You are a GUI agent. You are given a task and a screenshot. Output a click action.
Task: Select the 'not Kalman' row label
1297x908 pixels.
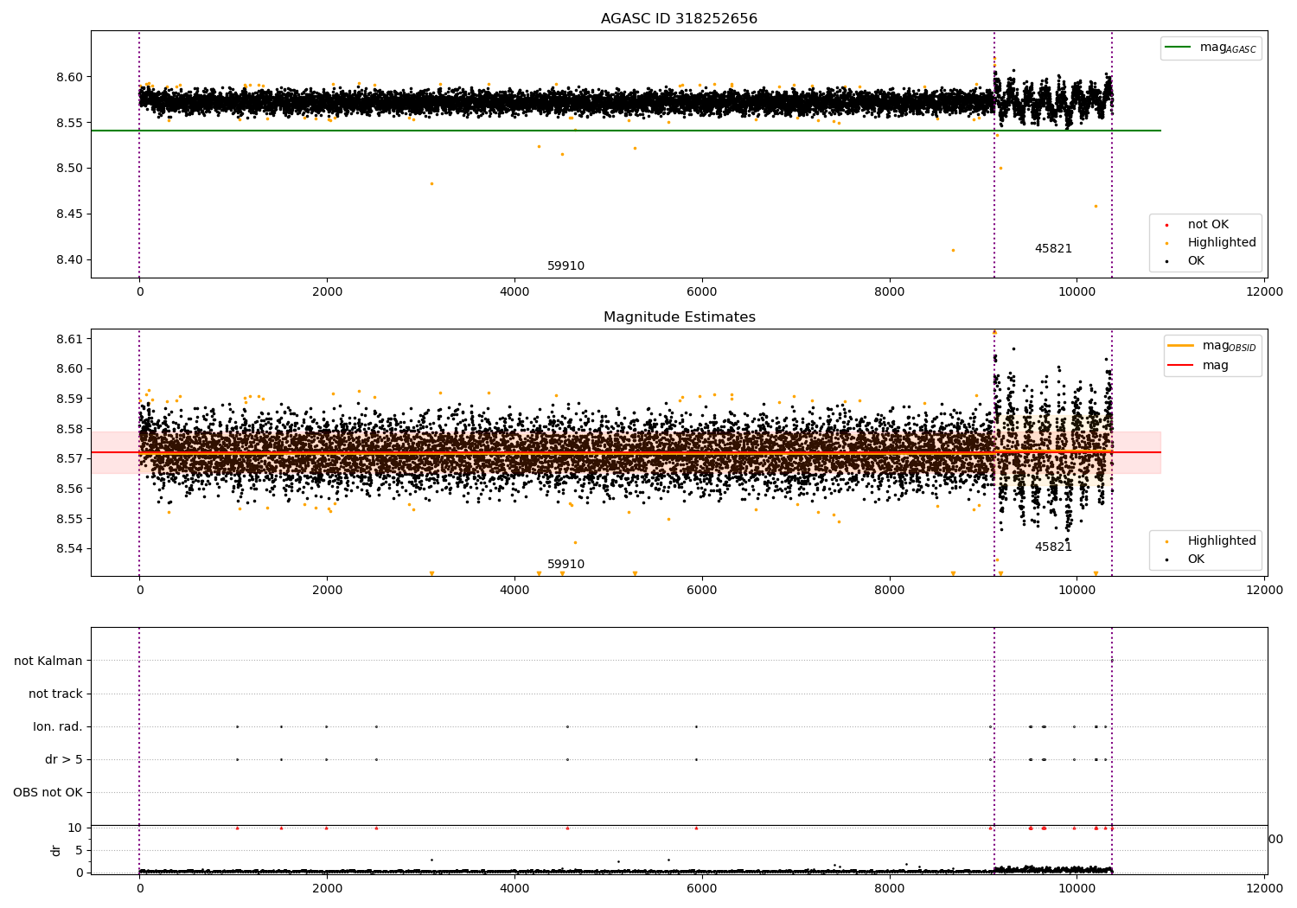tap(48, 662)
